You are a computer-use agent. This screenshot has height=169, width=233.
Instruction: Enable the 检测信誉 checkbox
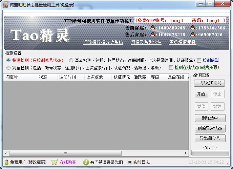click(199, 60)
